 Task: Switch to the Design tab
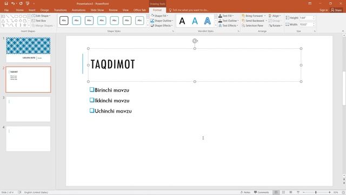tap(44, 10)
